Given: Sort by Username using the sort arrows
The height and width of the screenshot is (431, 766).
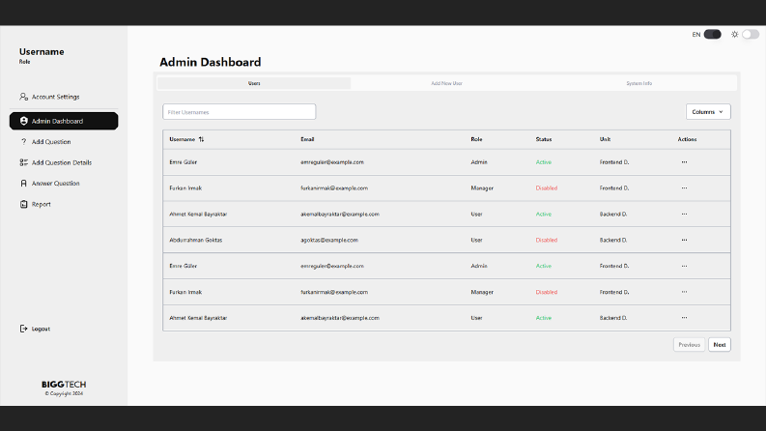Looking at the screenshot, I should [x=201, y=139].
